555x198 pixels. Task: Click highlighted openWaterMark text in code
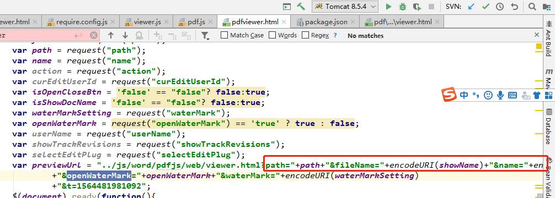[x=99, y=175]
